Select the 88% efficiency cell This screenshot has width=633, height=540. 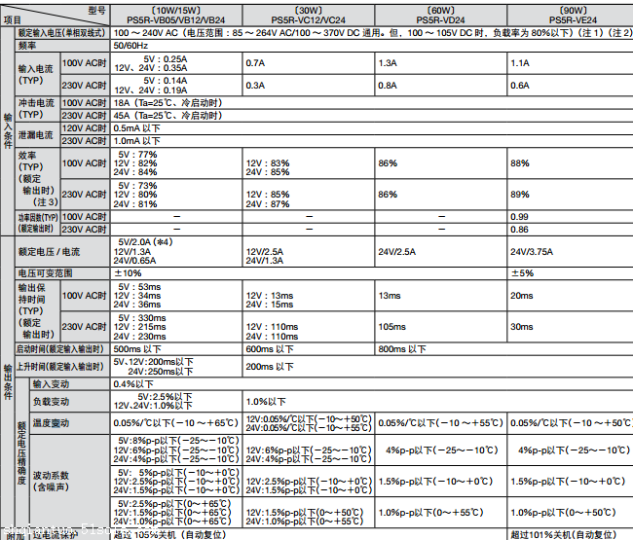(x=570, y=163)
